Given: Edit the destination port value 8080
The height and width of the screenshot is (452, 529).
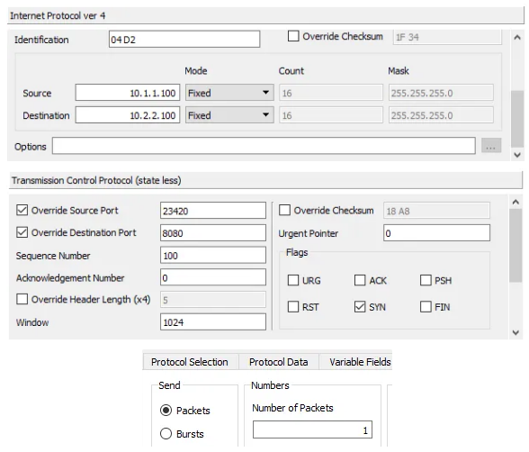Looking at the screenshot, I should coord(213,233).
